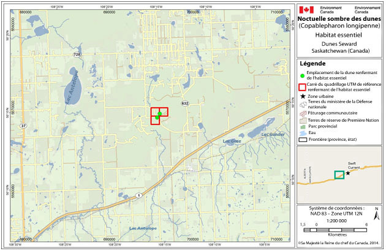The height and width of the screenshot is (251, 386).
Task: Click the black star on the inset map
Action: pyautogui.click(x=348, y=173)
